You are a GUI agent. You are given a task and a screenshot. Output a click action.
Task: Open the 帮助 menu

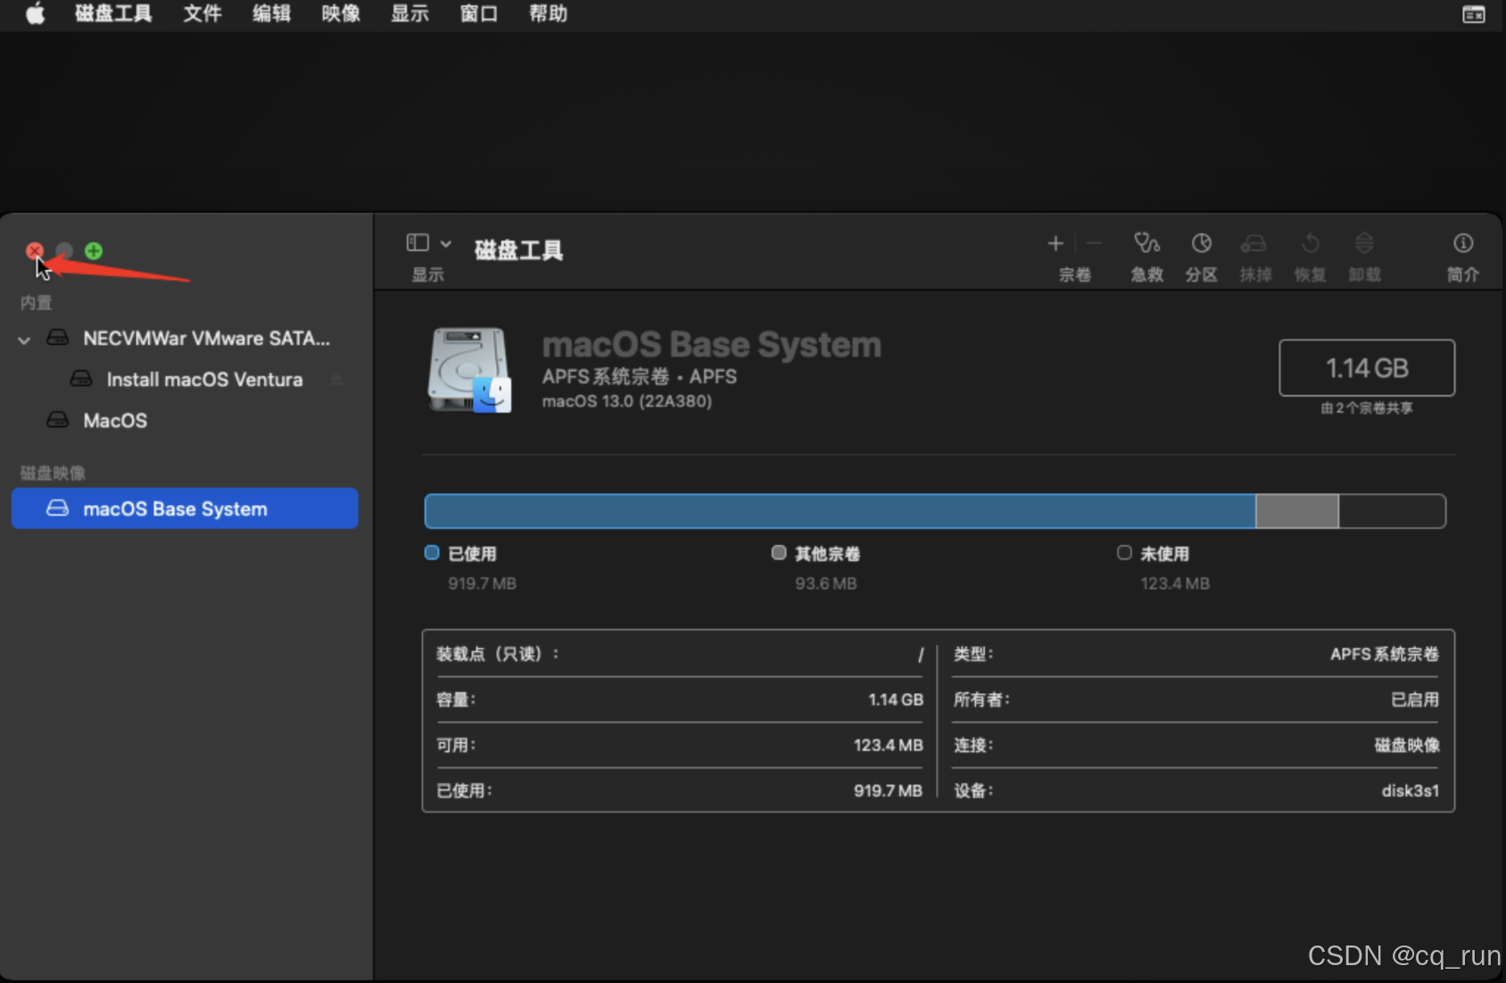tap(548, 13)
